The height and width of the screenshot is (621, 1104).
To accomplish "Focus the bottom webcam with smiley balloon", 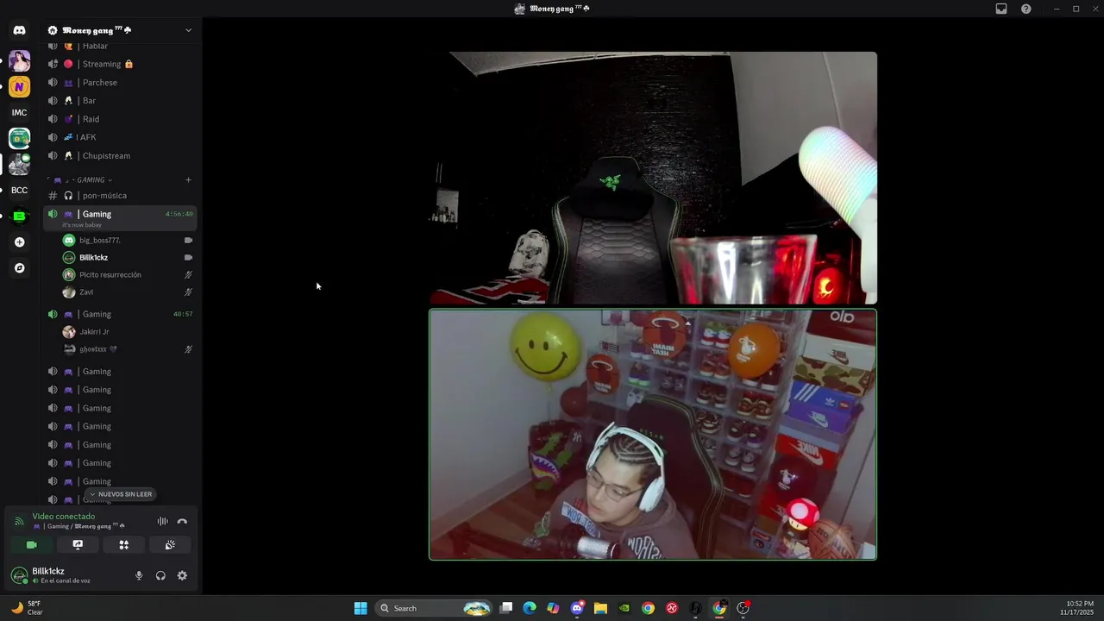I will click(x=653, y=435).
